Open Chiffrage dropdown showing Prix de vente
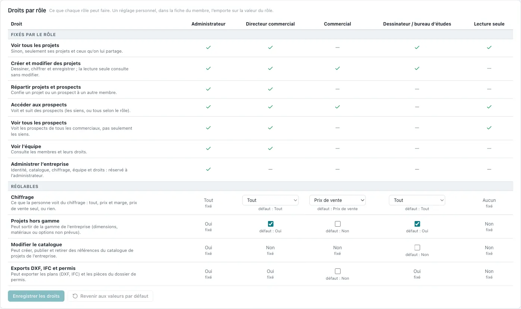This screenshot has width=521, height=309. coord(338,200)
